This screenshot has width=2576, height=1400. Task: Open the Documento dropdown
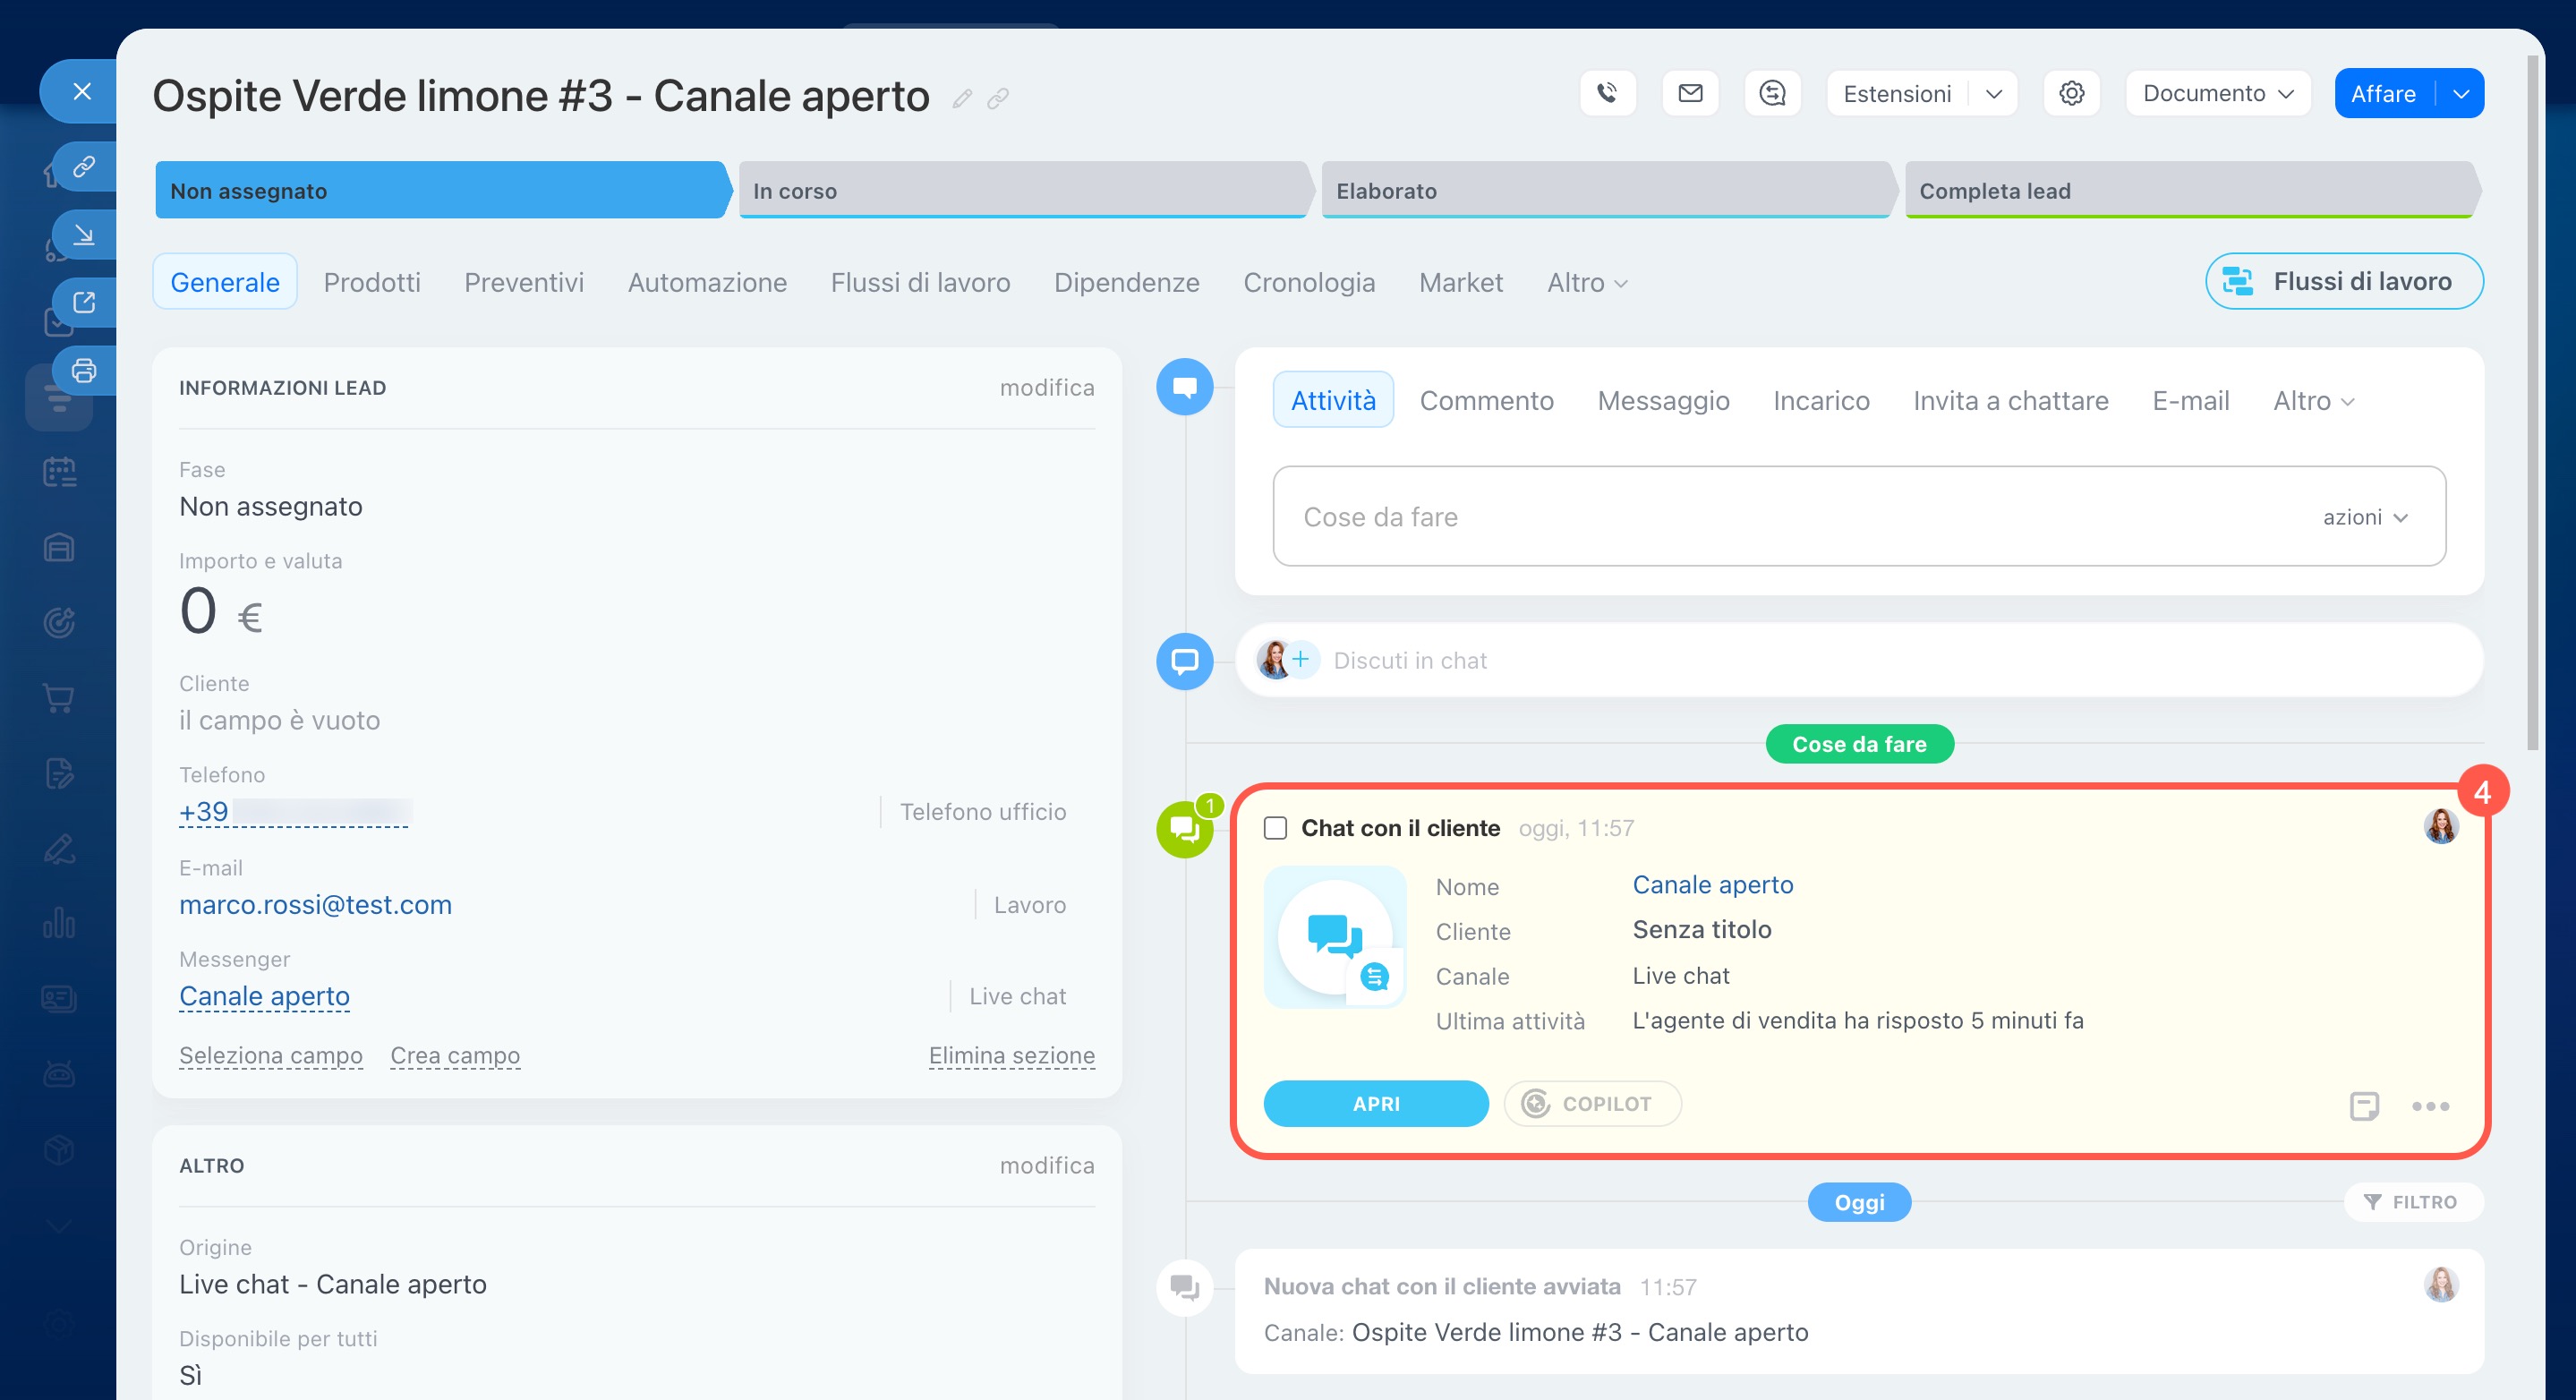pos(2217,93)
